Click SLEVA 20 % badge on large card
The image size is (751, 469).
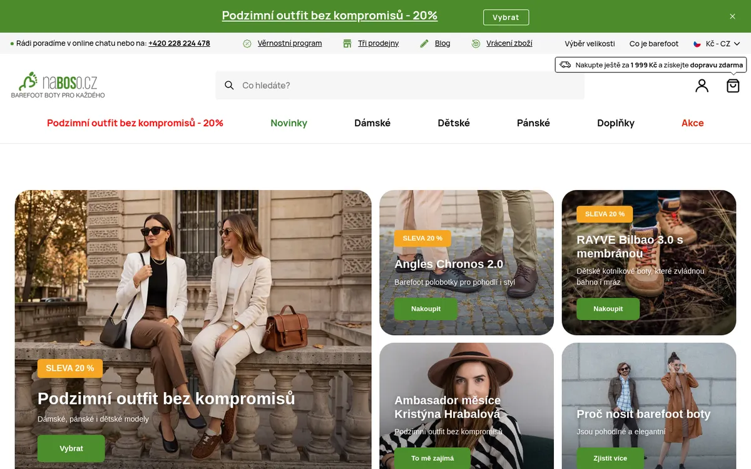[x=70, y=368]
